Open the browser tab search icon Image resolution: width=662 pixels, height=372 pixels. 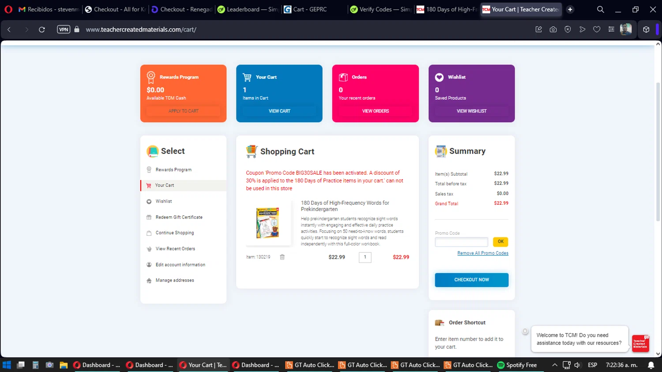(x=601, y=9)
